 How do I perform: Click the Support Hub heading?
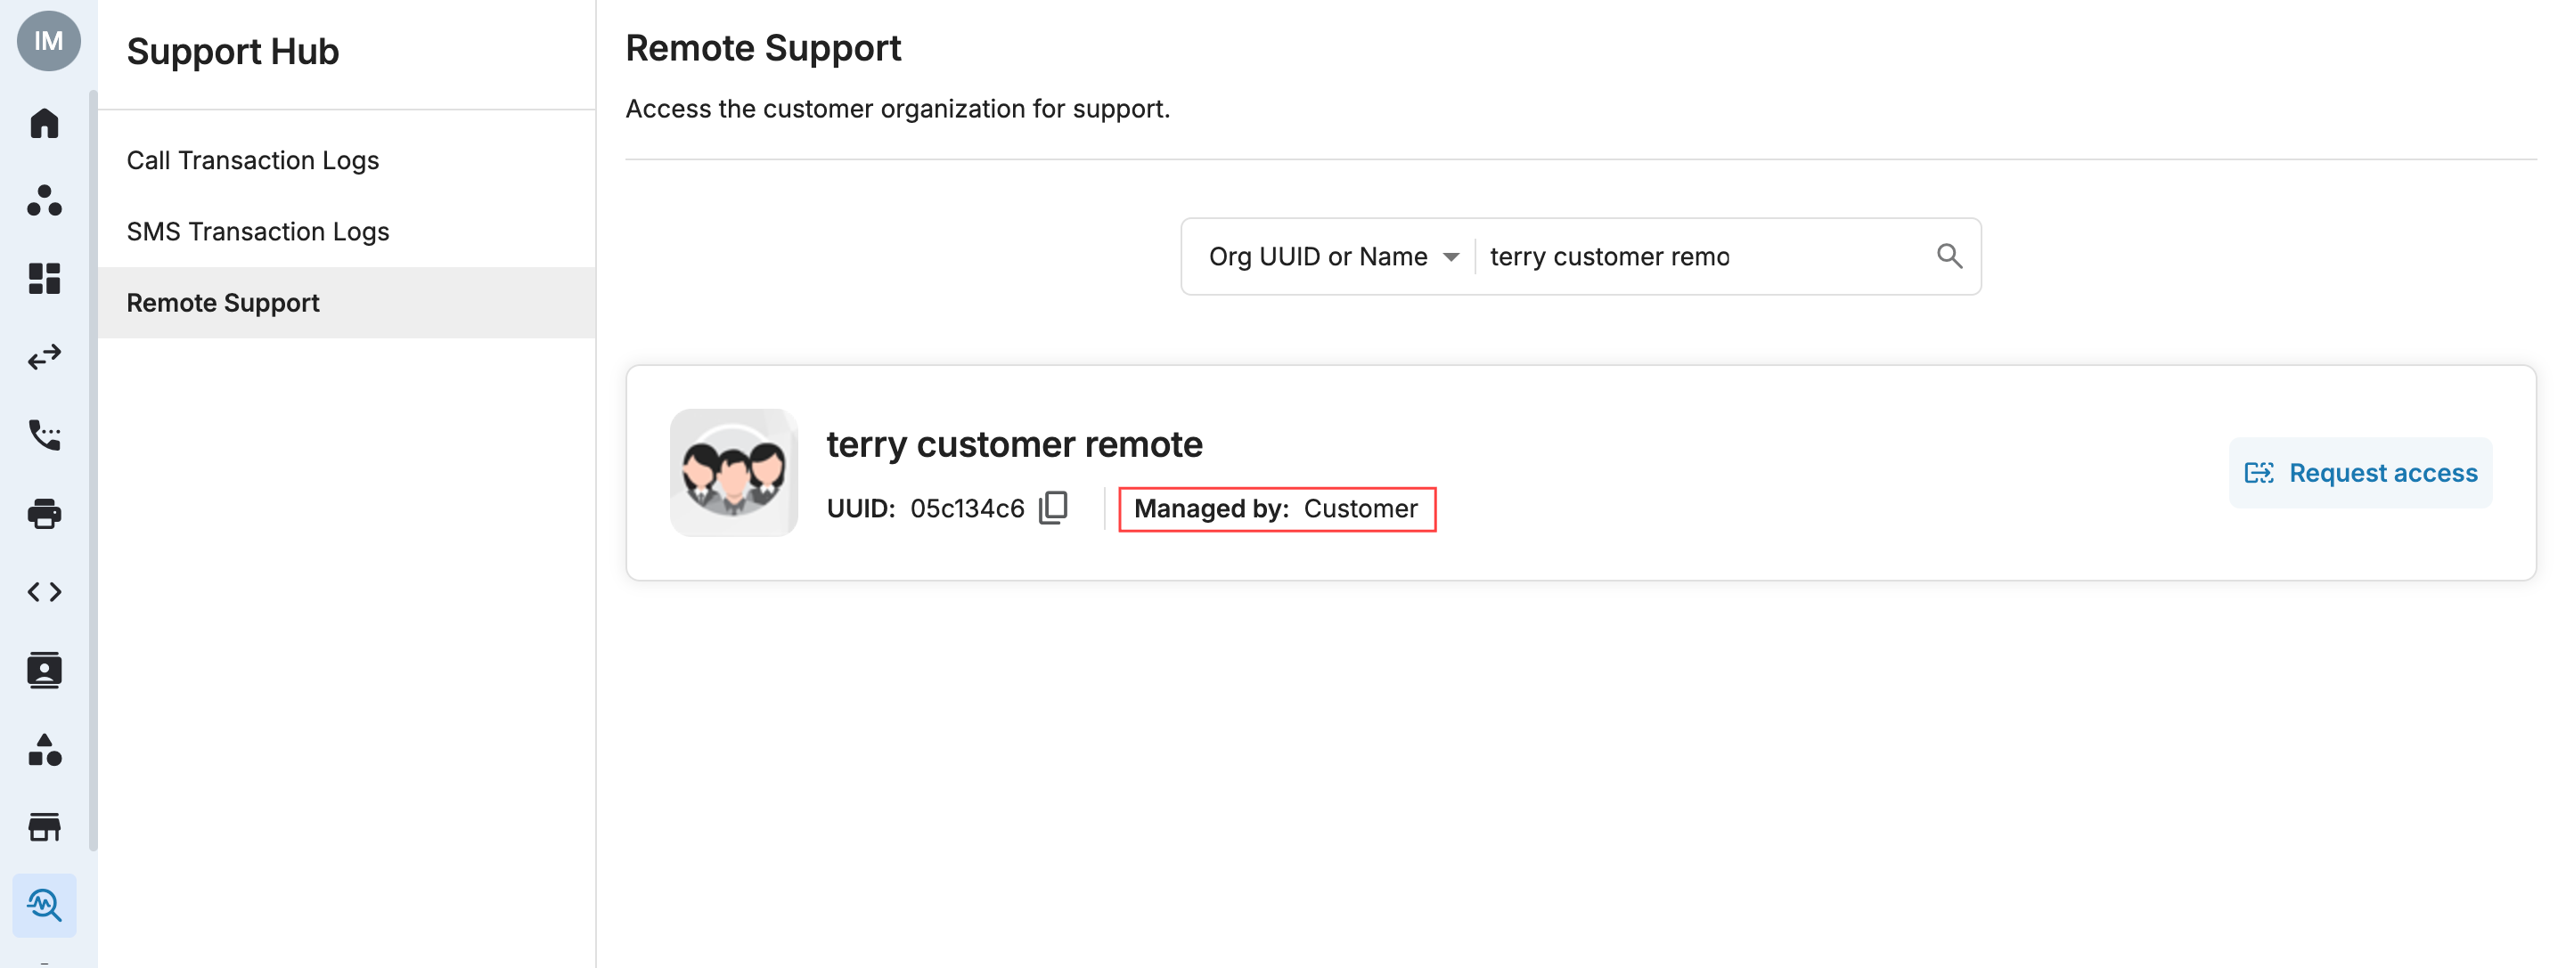tap(232, 52)
